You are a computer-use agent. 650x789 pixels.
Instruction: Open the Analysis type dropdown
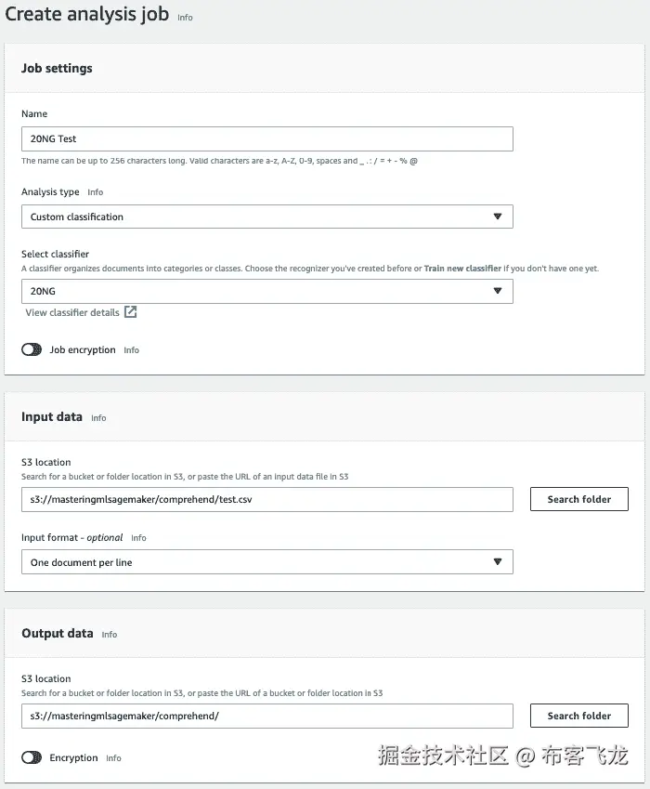[266, 217]
